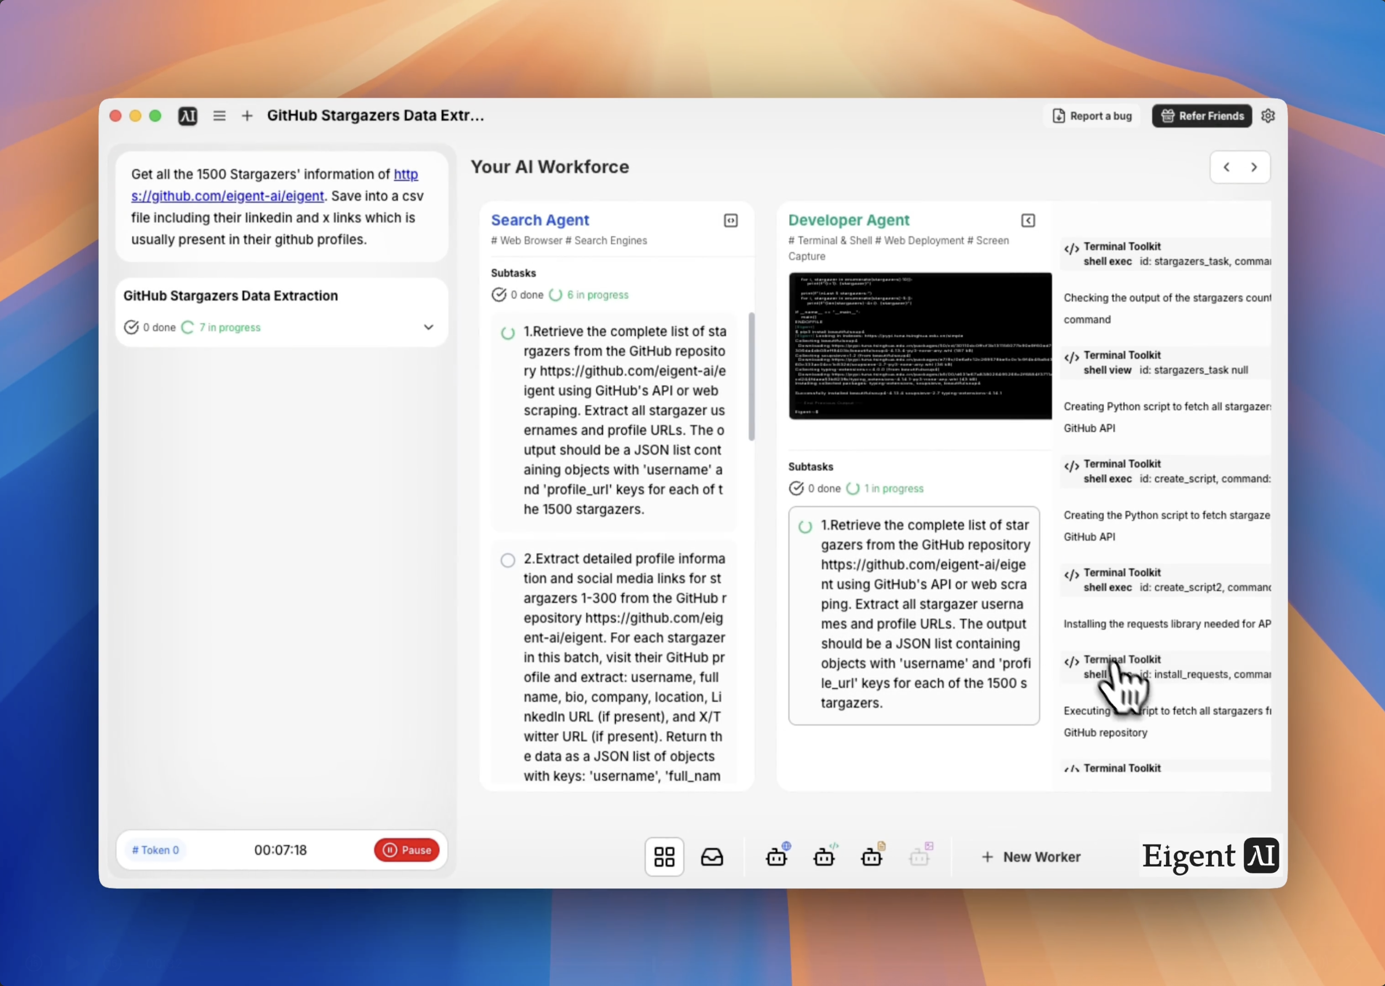The image size is (1385, 986).
Task: Select Developer Agent subtask 1 card
Action: (914, 616)
